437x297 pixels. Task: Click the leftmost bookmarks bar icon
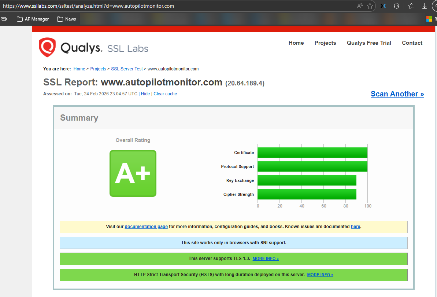tap(4, 19)
